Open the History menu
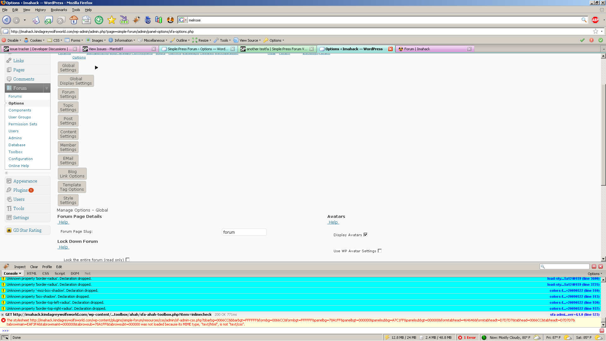Screen dimensions: 606x341 click(40, 10)
